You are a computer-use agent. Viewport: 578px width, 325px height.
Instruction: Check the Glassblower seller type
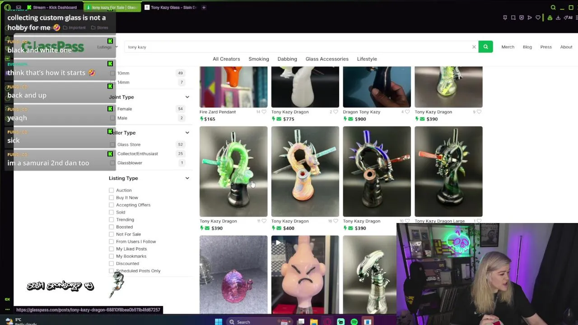pyautogui.click(x=112, y=162)
